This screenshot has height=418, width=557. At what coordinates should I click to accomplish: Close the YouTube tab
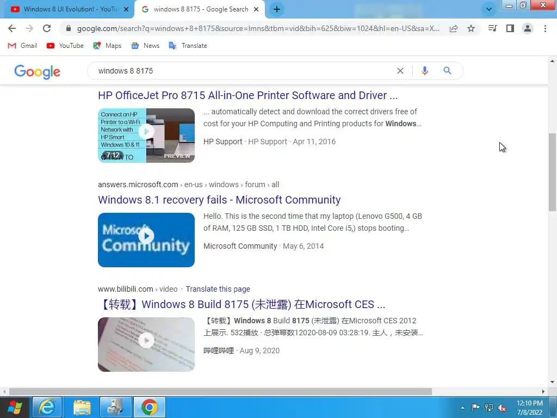tap(126, 9)
